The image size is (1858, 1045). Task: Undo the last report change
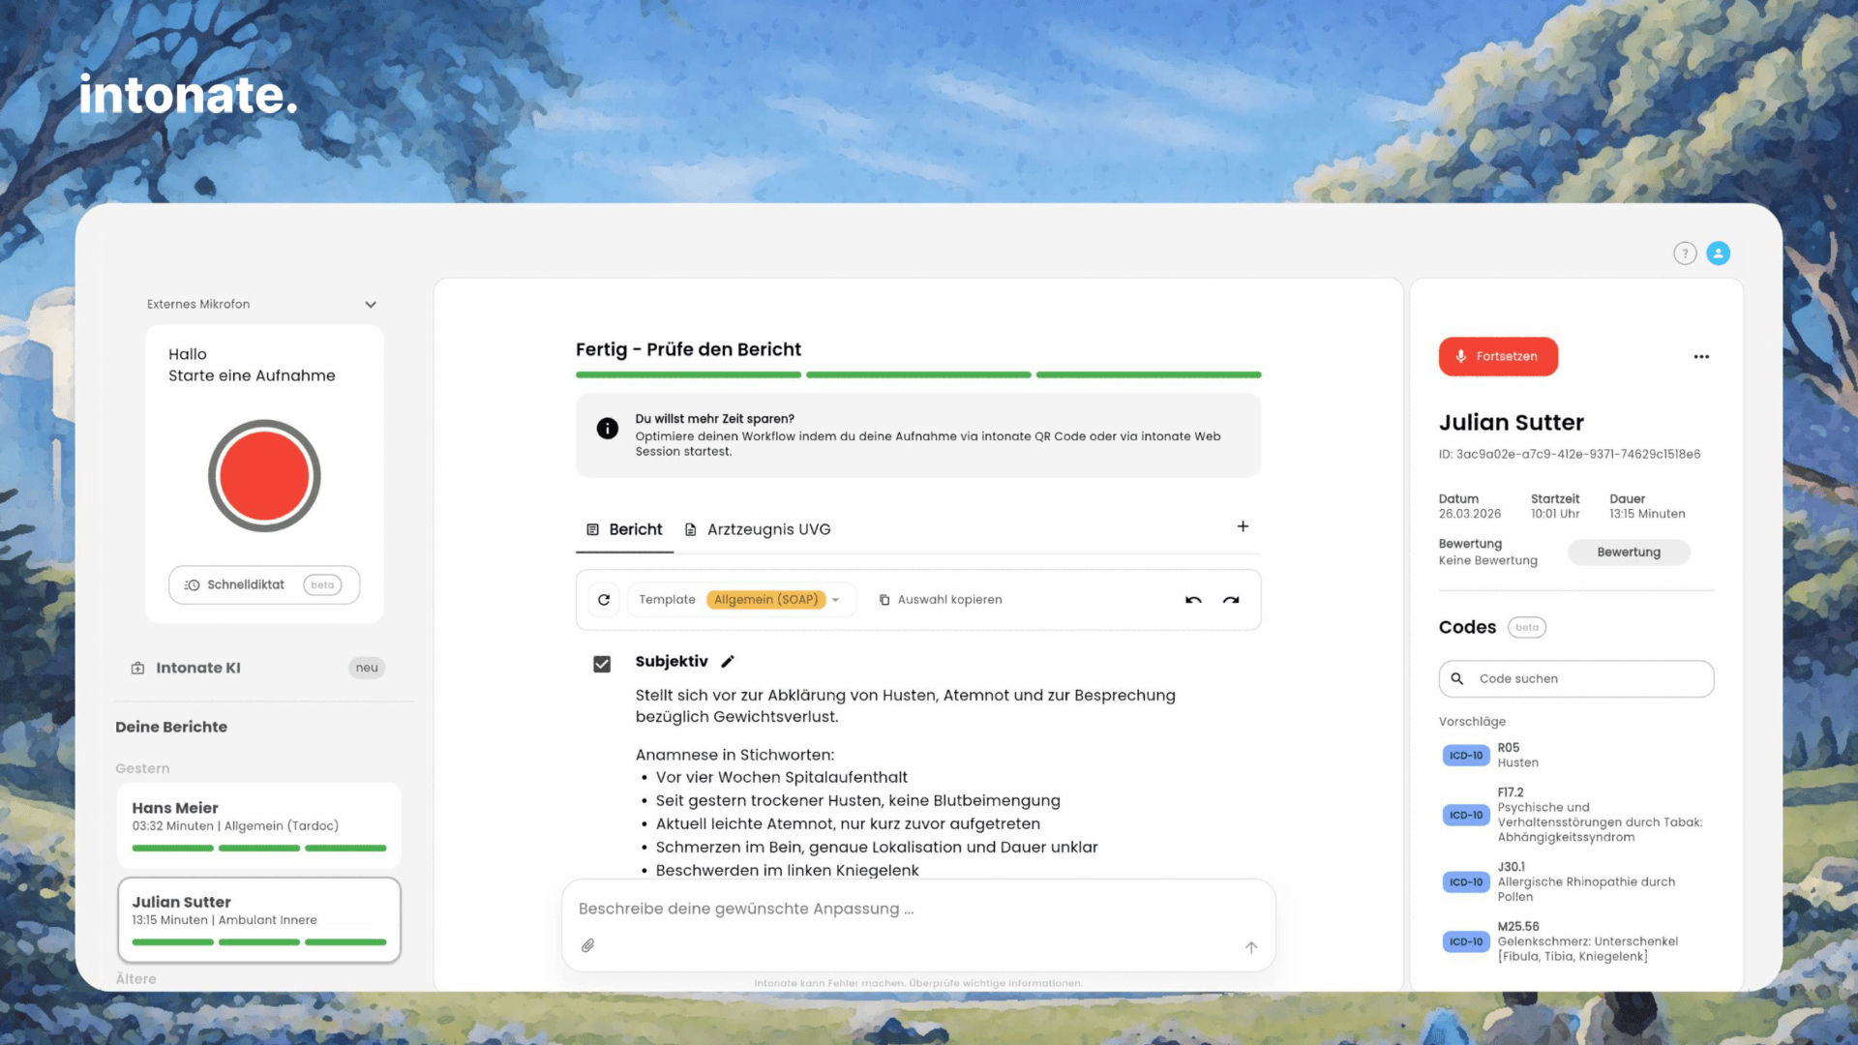tap(1193, 600)
